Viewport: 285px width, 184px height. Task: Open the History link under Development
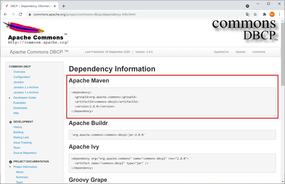point(18,127)
